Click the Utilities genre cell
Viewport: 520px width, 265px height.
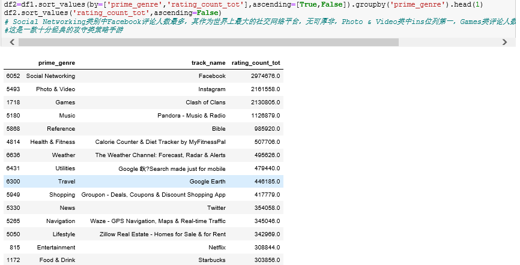pyautogui.click(x=65, y=168)
